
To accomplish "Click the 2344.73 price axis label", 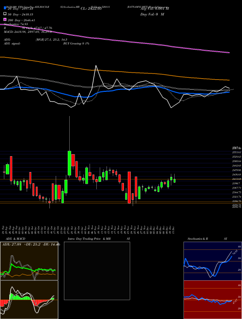I will point(236,192).
